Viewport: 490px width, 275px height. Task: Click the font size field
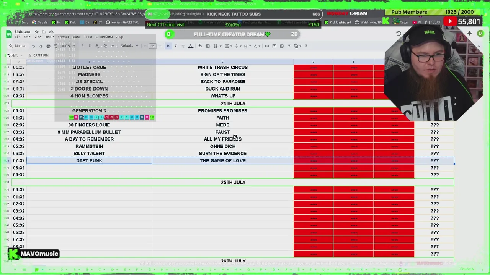[152, 46]
